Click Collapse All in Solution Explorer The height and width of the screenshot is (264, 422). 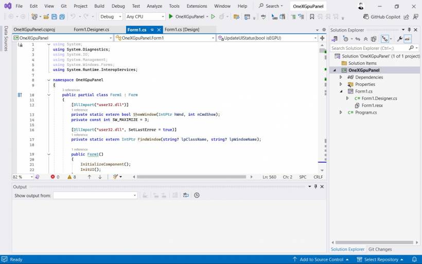(x=365, y=39)
